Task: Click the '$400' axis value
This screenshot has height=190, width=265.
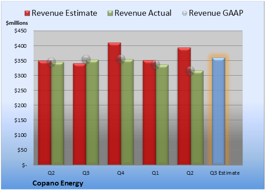Action: click(x=20, y=46)
